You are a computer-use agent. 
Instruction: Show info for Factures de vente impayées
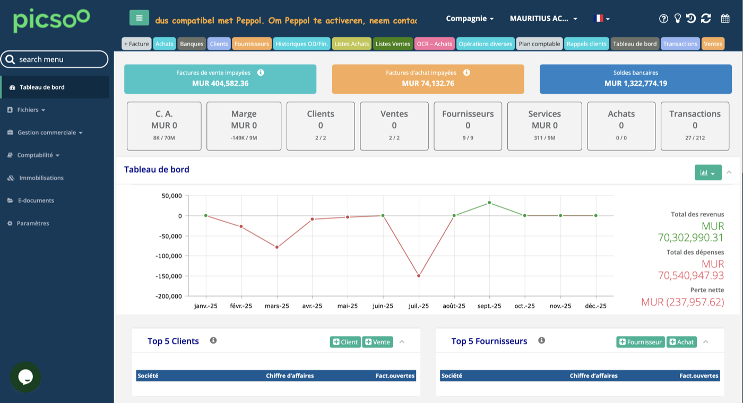tap(261, 73)
